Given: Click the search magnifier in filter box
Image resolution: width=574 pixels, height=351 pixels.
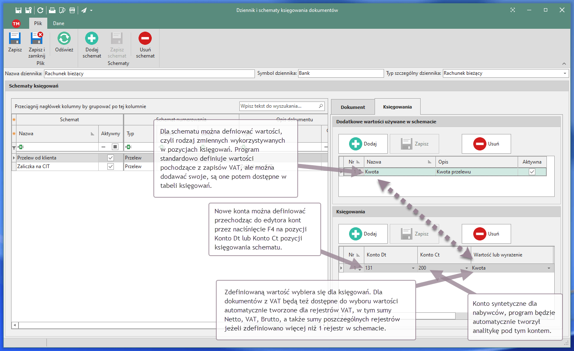Looking at the screenshot, I should 321,106.
